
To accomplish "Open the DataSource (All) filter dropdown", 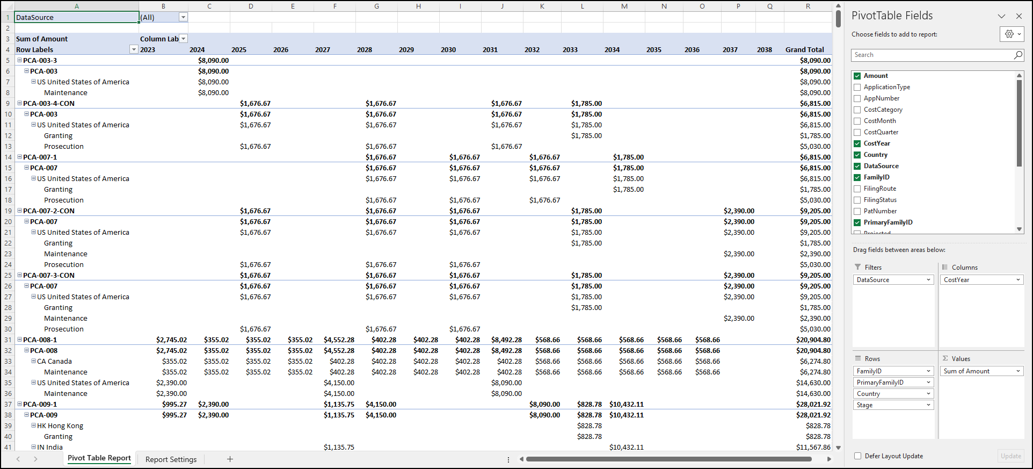I will 183,17.
